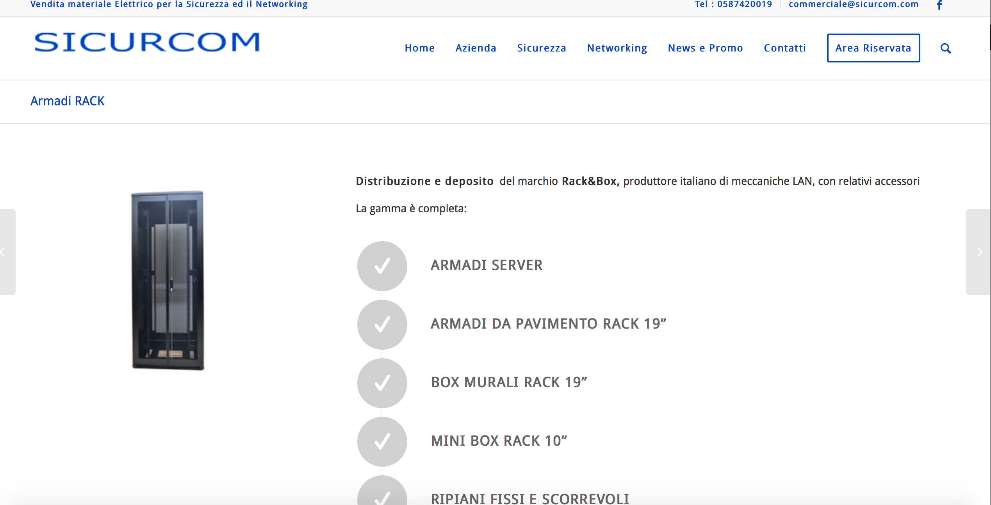Click the Area Riservata button
This screenshot has height=505, width=991.
(x=873, y=48)
